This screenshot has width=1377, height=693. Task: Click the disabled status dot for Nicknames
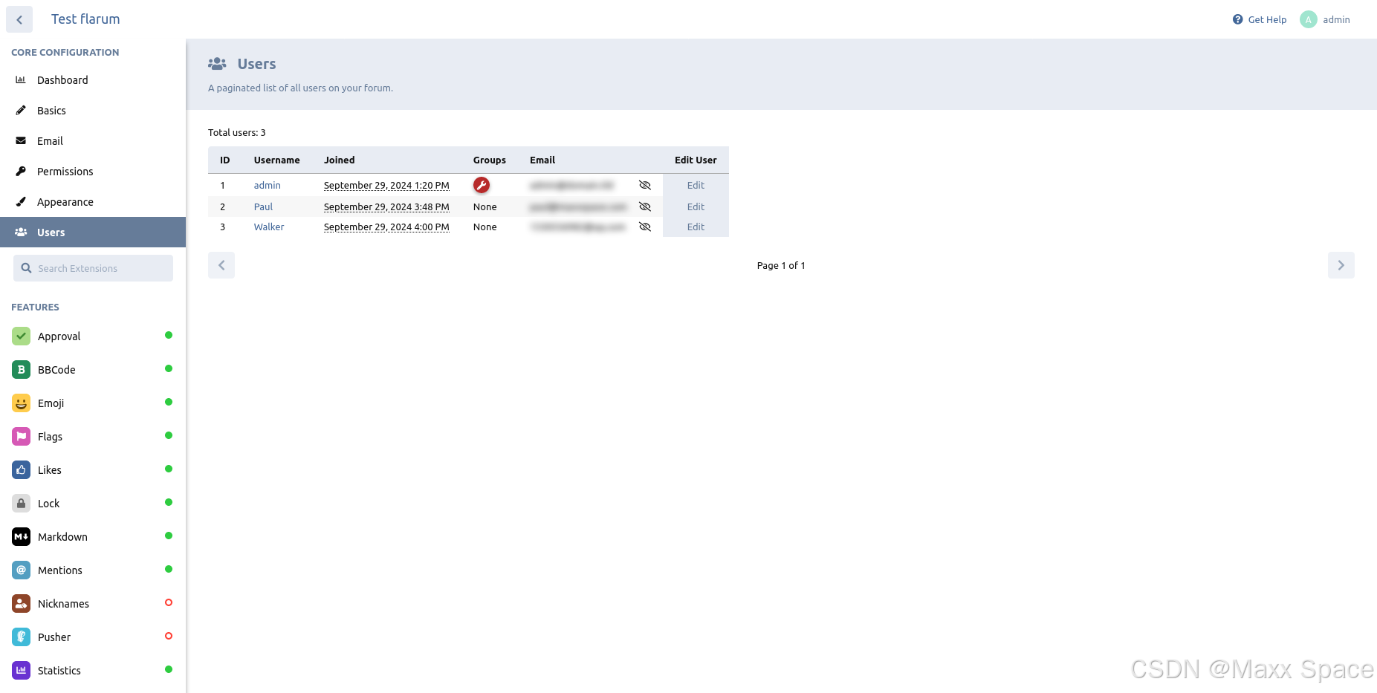pos(169,602)
